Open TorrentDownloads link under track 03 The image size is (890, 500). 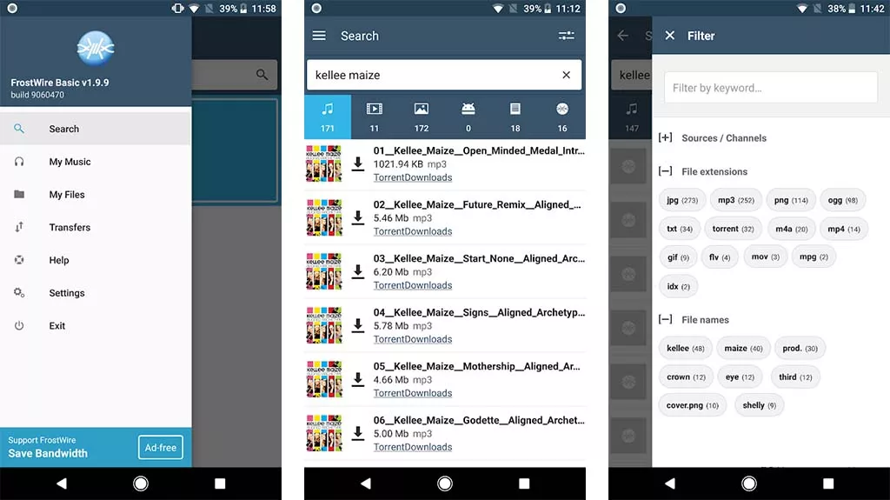click(413, 286)
